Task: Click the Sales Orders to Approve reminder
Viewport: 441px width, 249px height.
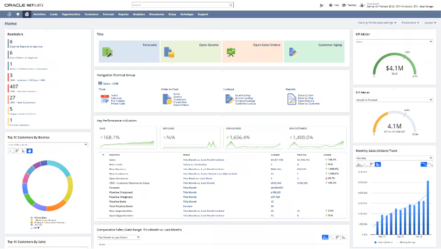Action: click(x=23, y=58)
